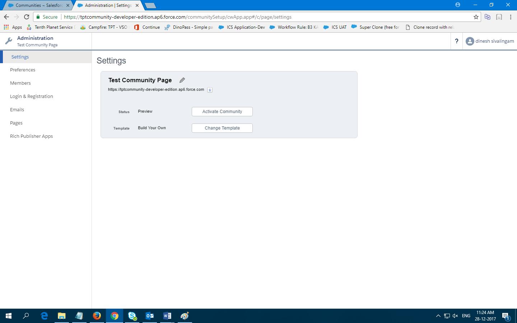Open Preferences in the sidebar
This screenshot has width=517, height=323.
23,70
